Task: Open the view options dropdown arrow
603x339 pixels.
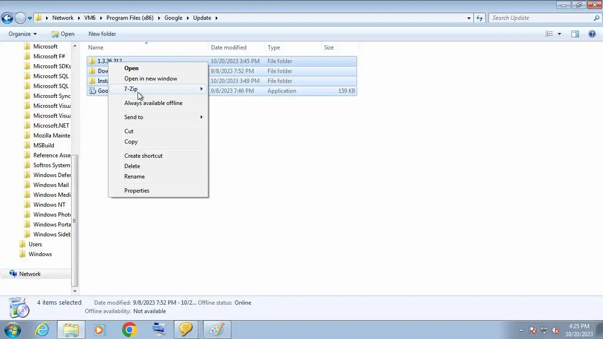Action: click(x=559, y=34)
